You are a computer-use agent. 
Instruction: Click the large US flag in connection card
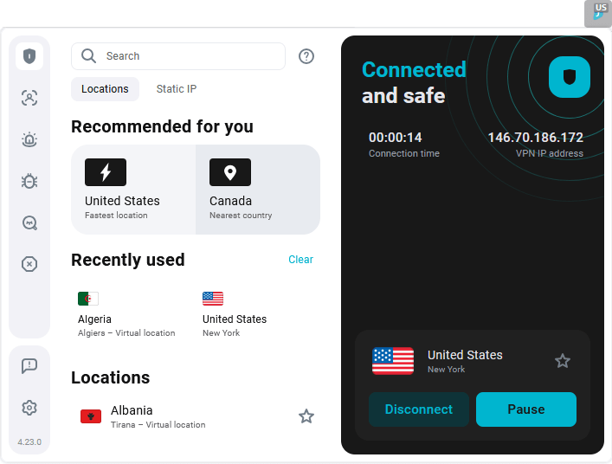[x=393, y=361]
